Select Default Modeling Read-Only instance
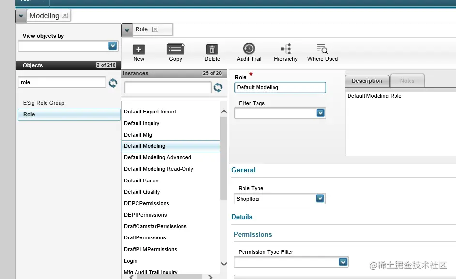The height and width of the screenshot is (279, 456). pyautogui.click(x=158, y=169)
